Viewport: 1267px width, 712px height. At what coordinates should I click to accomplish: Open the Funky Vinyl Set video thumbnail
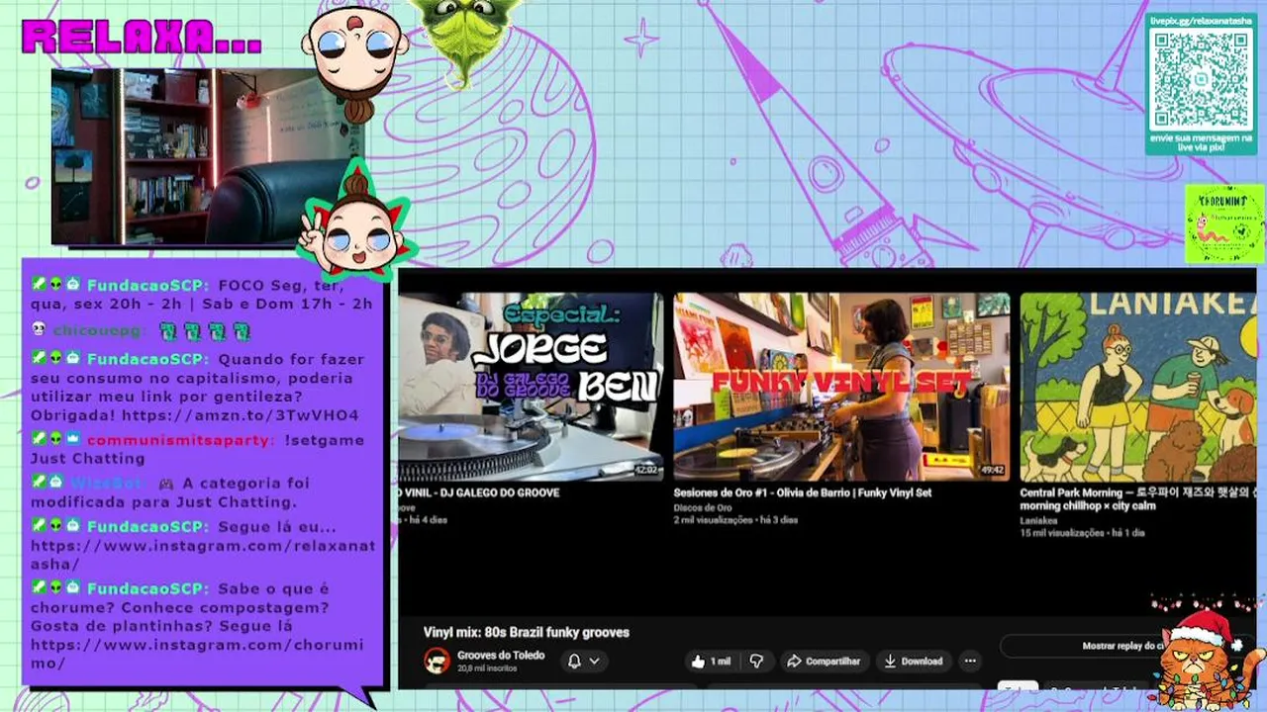pos(841,387)
